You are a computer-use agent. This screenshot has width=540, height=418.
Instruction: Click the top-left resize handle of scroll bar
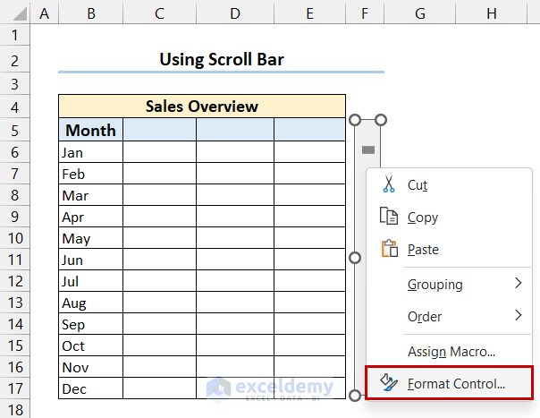355,120
